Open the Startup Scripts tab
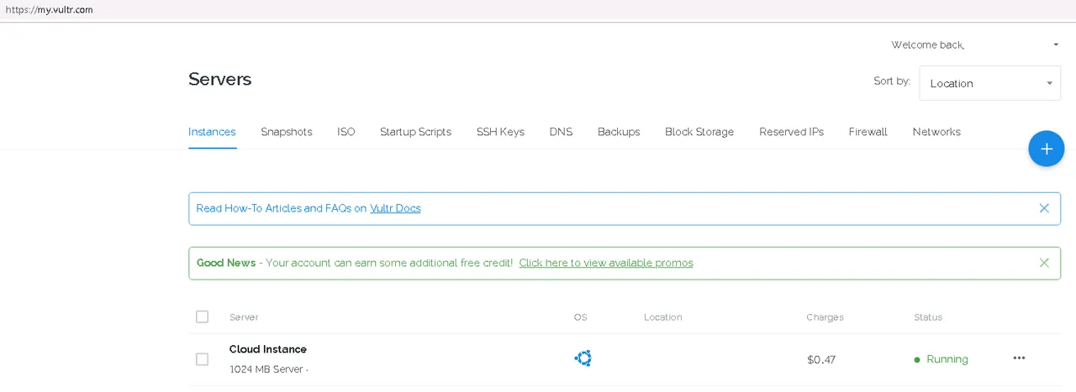1076x392 pixels. (415, 132)
